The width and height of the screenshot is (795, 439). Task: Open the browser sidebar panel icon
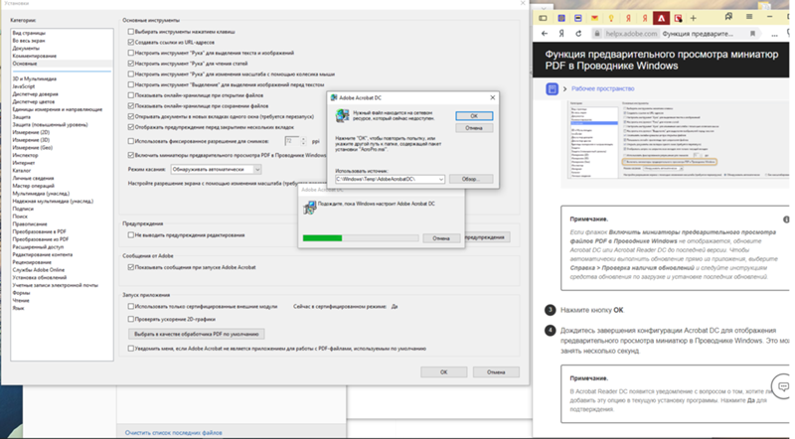point(543,18)
